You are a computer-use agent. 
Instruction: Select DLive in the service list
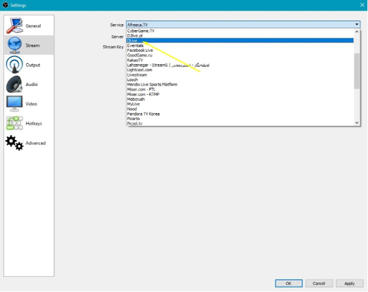pos(240,41)
